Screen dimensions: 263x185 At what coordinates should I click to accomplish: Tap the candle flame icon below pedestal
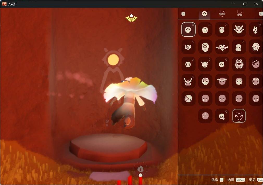[141, 169]
